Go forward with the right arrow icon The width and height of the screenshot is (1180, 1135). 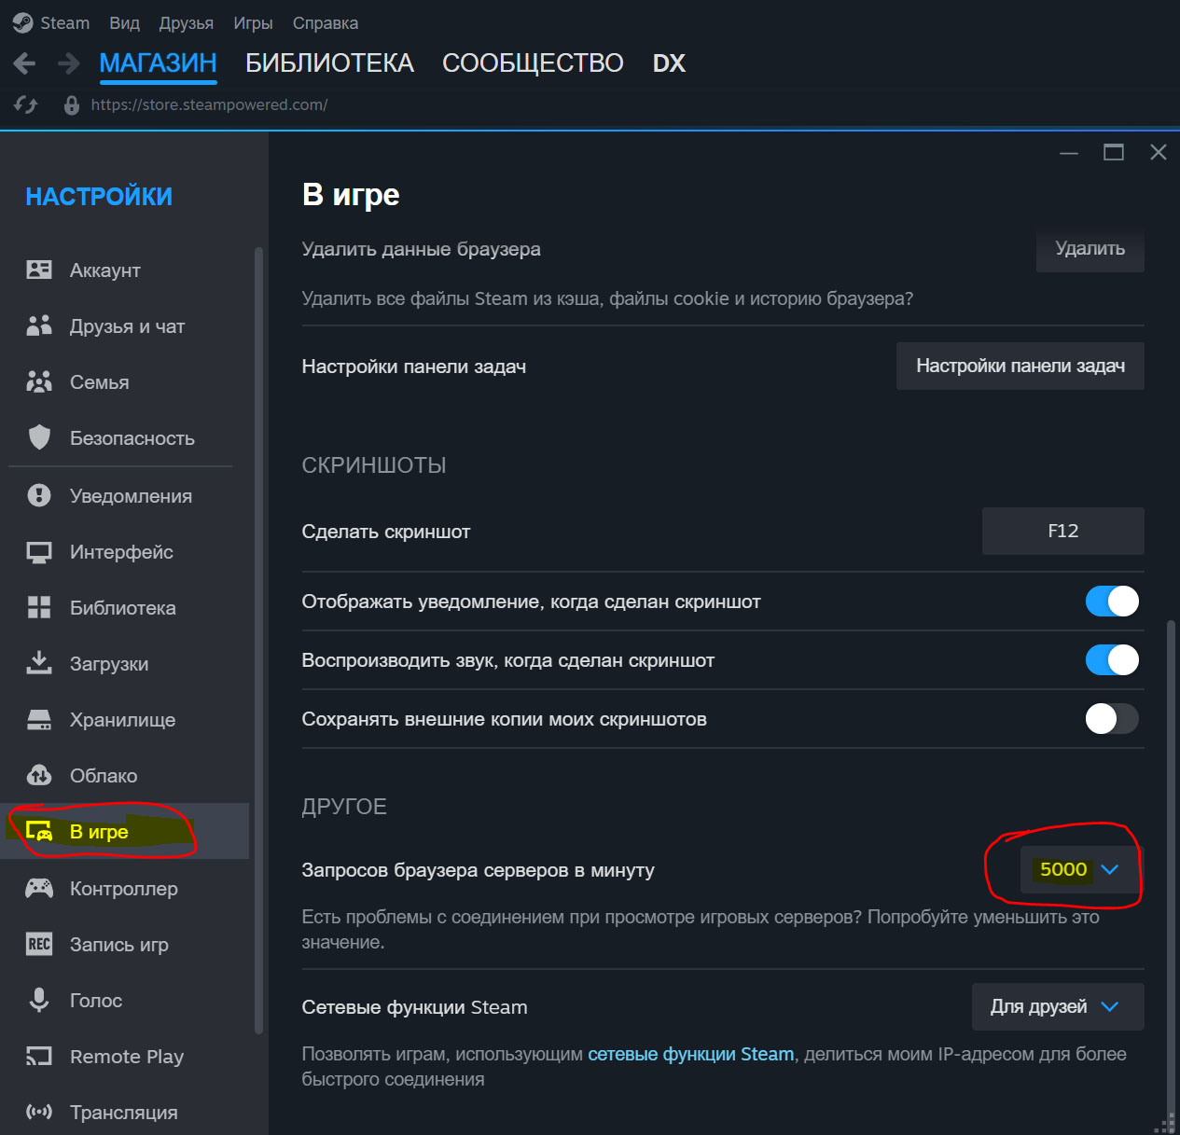click(x=68, y=63)
